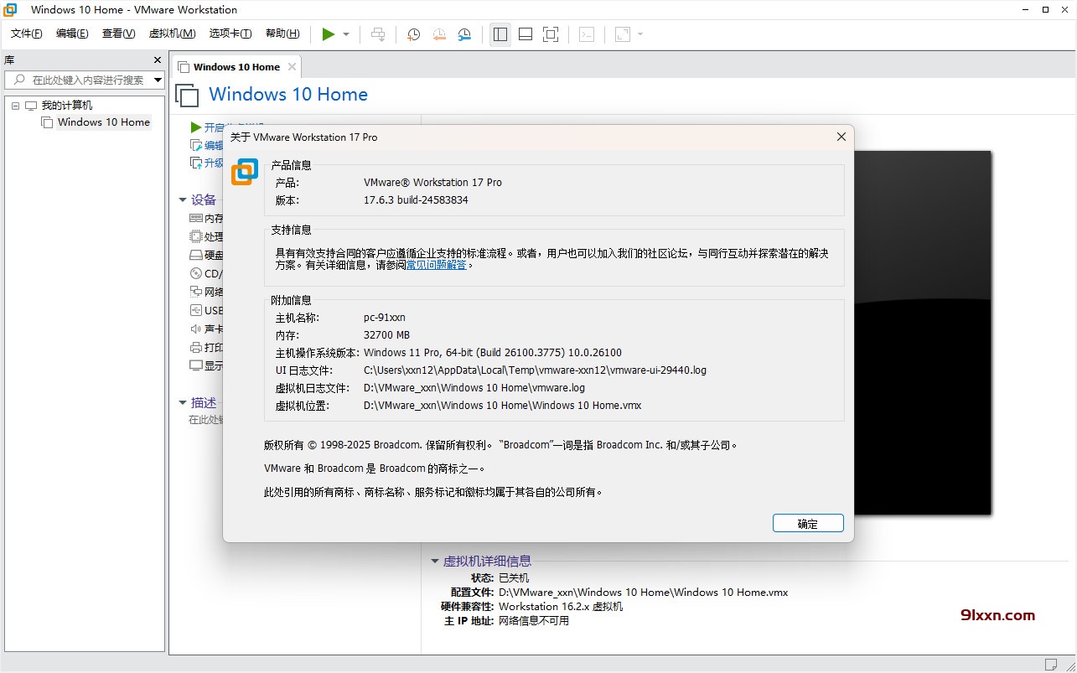Open the 文件(F) menu
Viewport: 1077px width, 673px height.
26,34
